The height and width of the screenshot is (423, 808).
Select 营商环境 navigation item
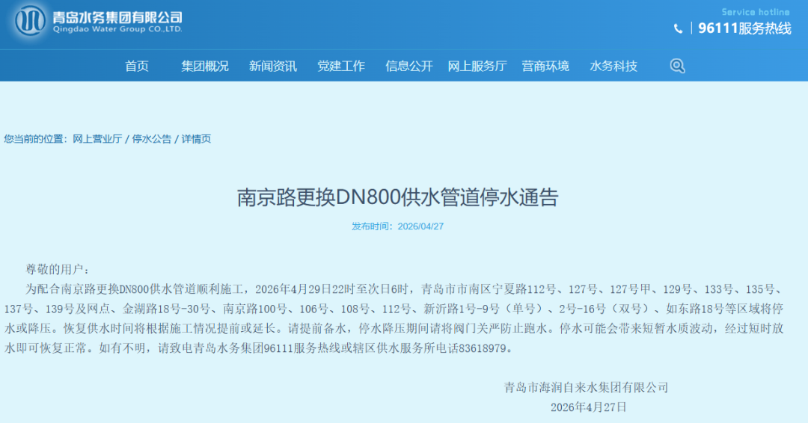(x=545, y=66)
